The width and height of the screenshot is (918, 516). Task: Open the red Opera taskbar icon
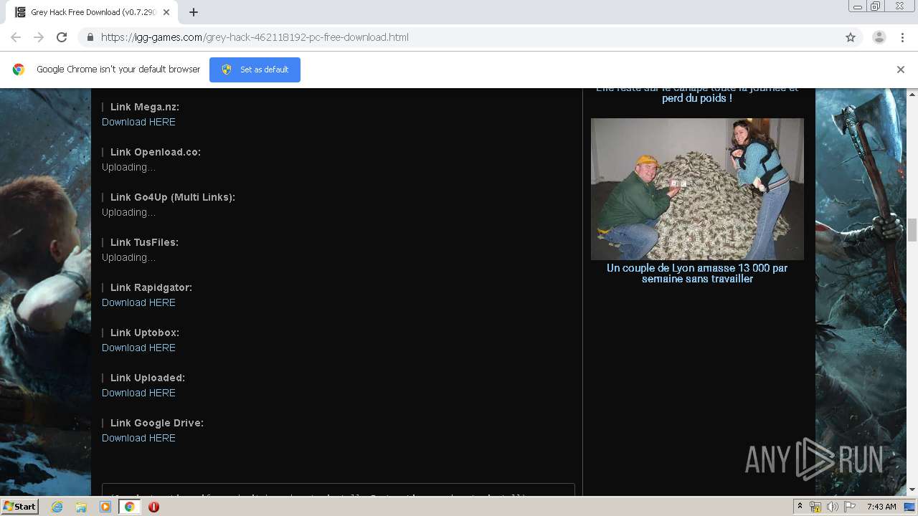pyautogui.click(x=153, y=507)
